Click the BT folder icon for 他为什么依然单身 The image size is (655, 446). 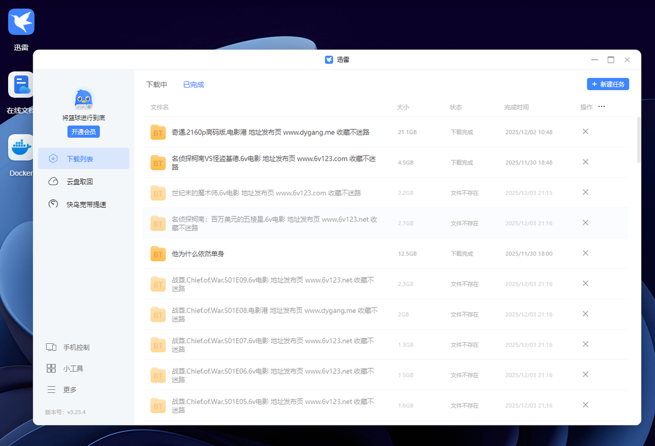click(158, 254)
